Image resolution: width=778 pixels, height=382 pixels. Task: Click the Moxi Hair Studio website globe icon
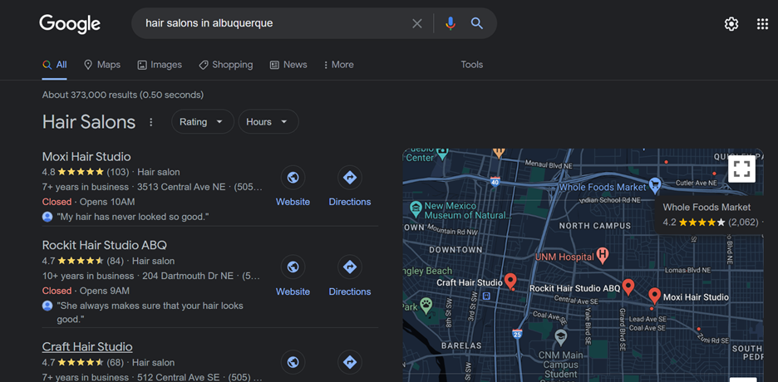(293, 178)
